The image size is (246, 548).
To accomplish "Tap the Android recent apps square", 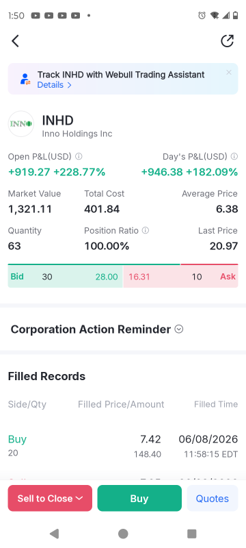I will coord(191,534).
